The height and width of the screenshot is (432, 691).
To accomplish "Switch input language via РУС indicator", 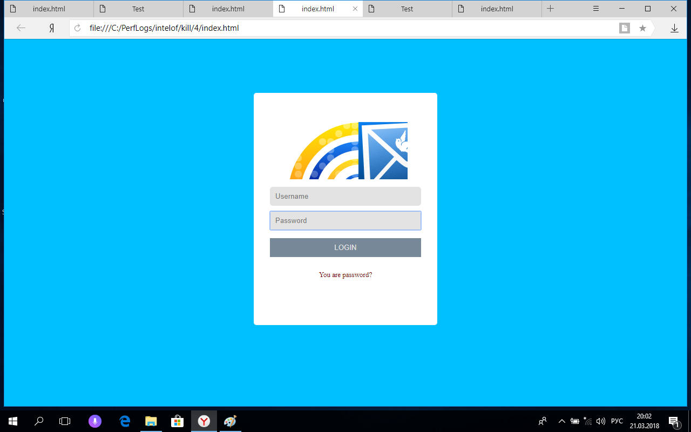I will 617,421.
